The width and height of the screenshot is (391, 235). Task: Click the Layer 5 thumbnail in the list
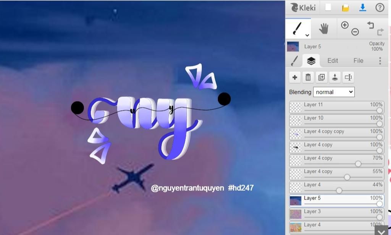tap(296, 201)
